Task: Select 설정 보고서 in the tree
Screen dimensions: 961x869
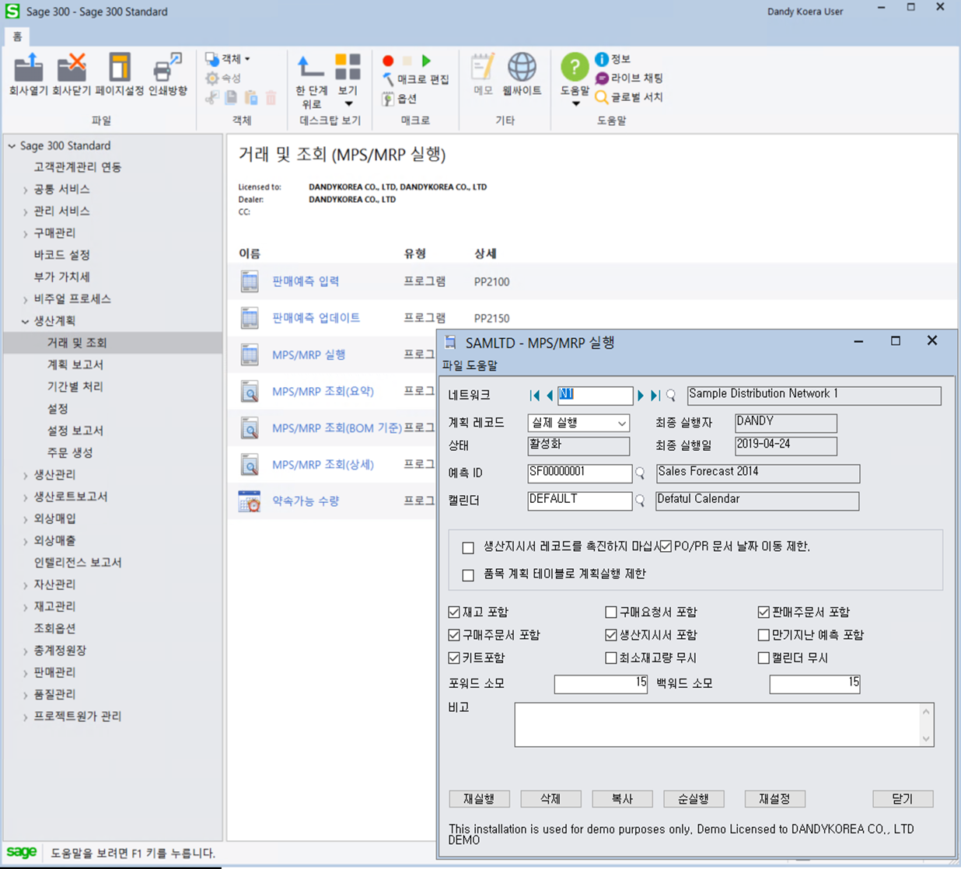Action: click(x=75, y=431)
